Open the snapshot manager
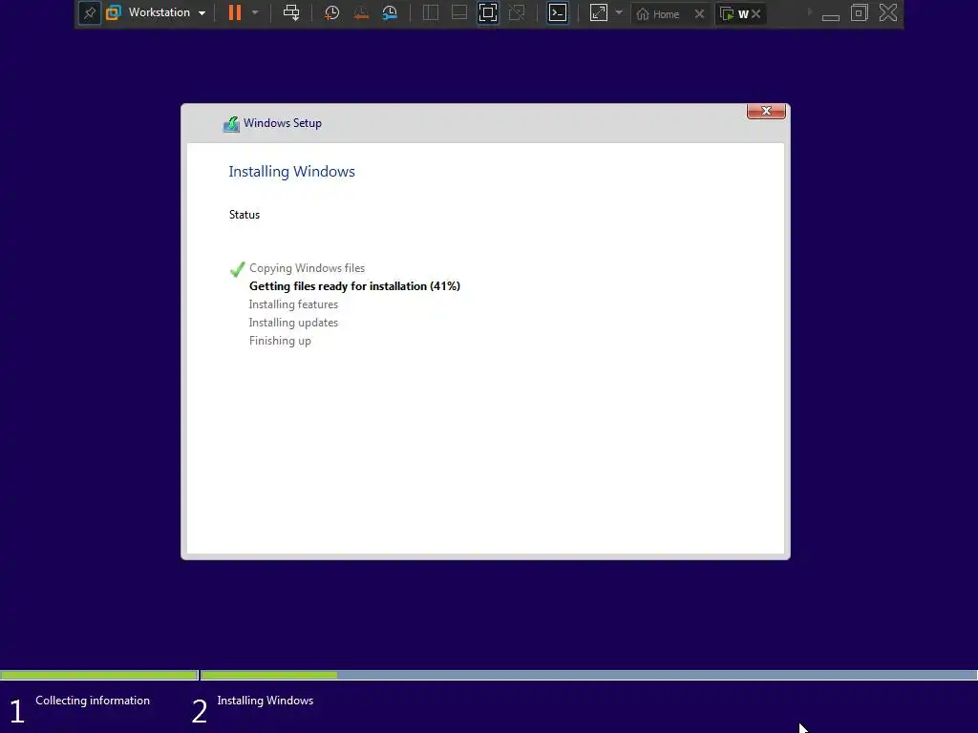 (x=390, y=12)
